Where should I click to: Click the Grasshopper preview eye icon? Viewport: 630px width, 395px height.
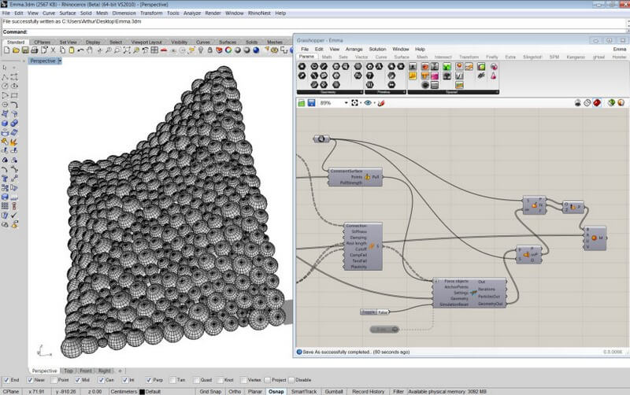click(x=369, y=102)
